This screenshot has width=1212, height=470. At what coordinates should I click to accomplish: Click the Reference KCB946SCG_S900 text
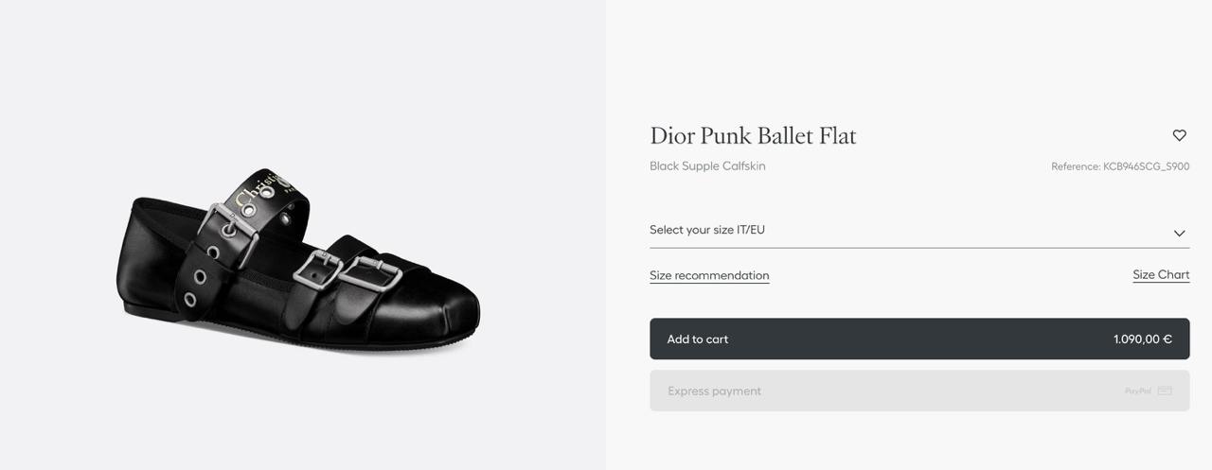[x=1119, y=166]
